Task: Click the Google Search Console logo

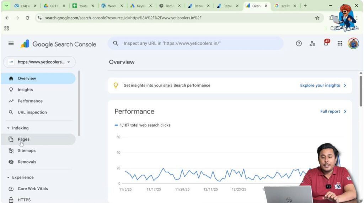Action: 58,44
